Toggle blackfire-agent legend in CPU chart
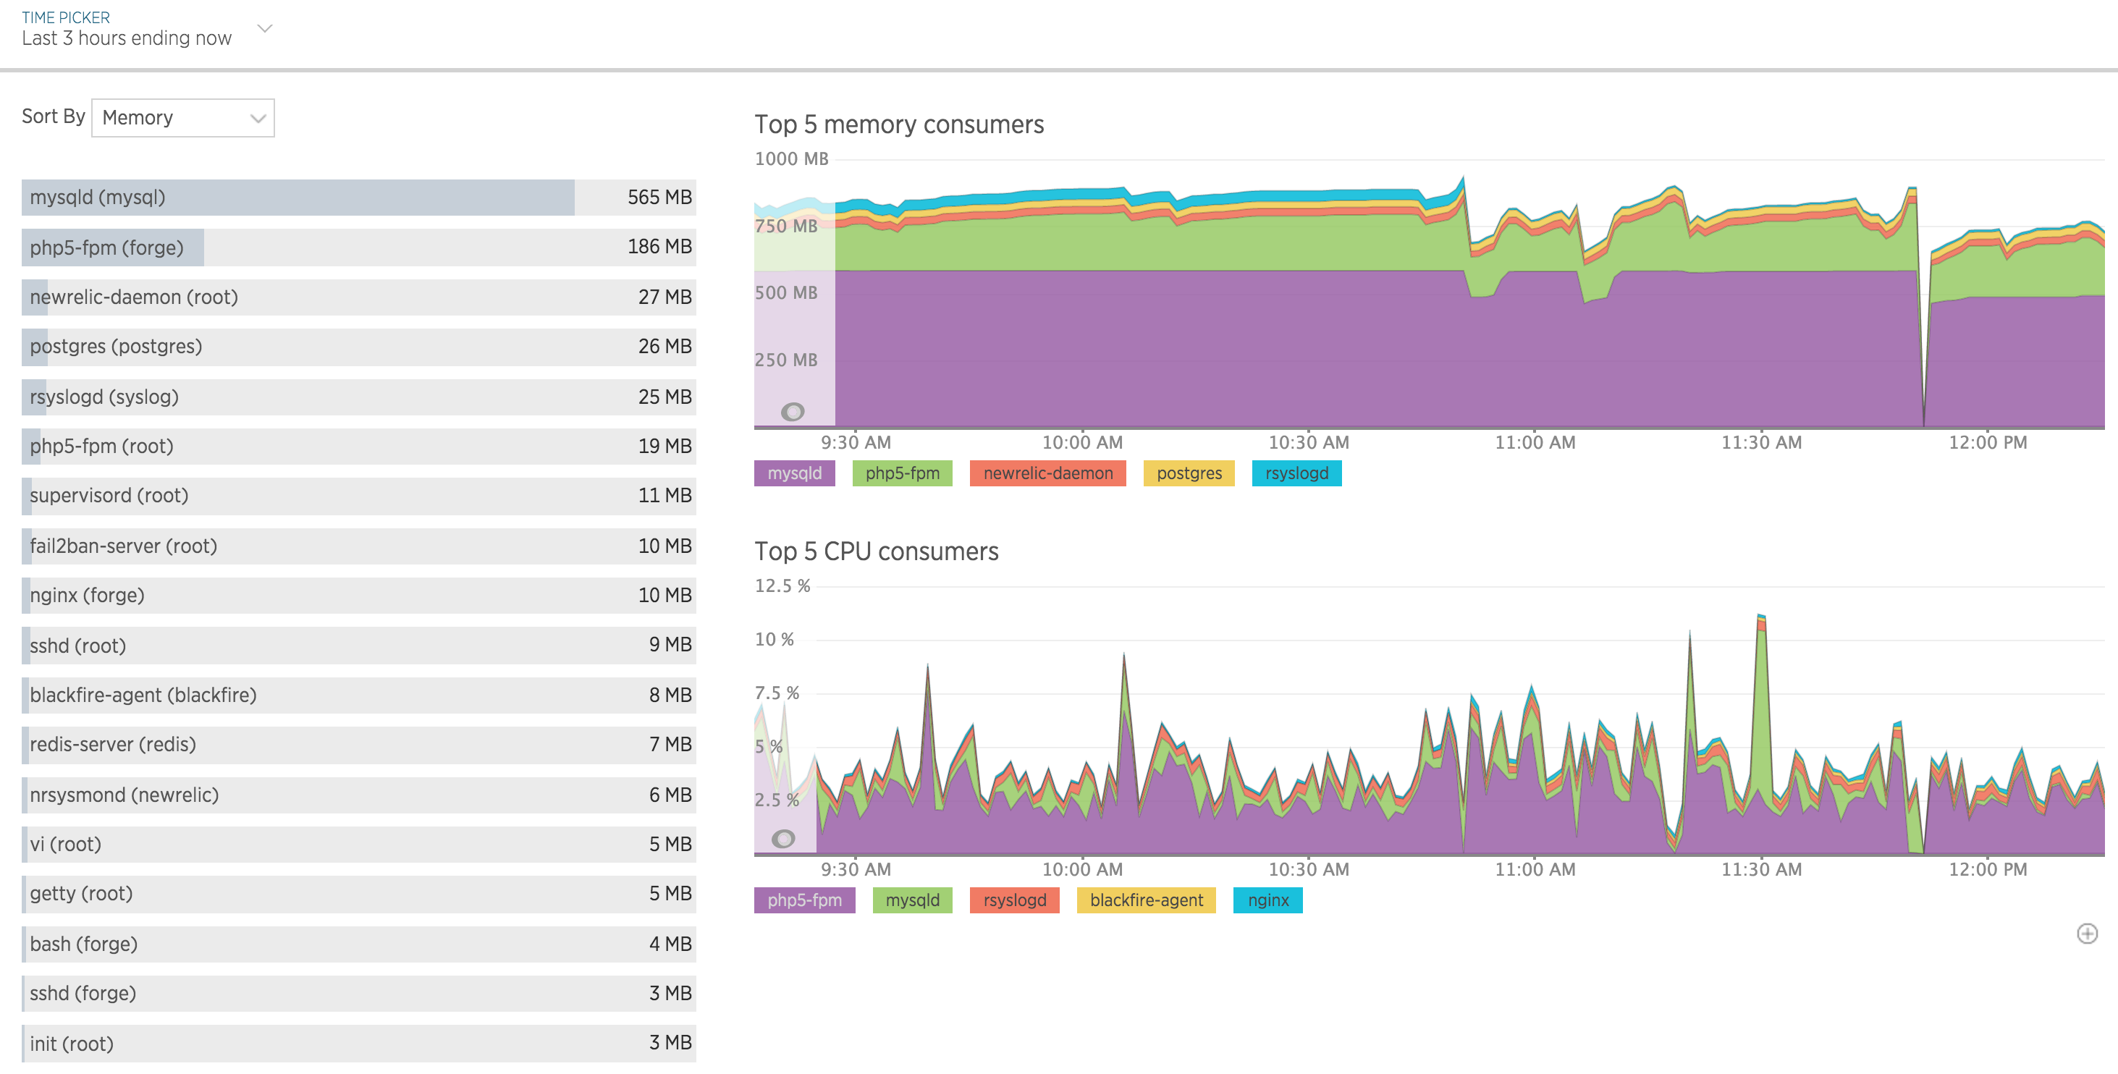The image size is (2118, 1074). click(1146, 900)
